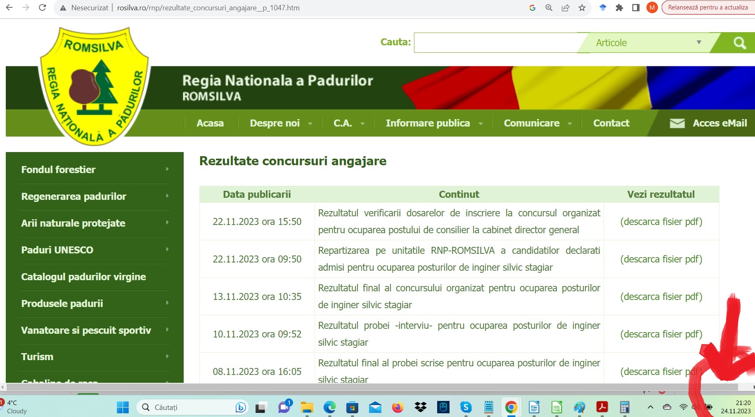Screen dimensions: 755x417
Task: Expand the Despre noi menu
Action: coord(280,123)
